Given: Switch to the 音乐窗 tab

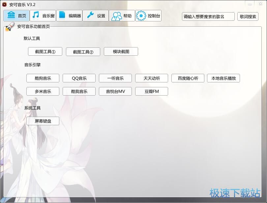Looking at the screenshot, I should [43, 16].
